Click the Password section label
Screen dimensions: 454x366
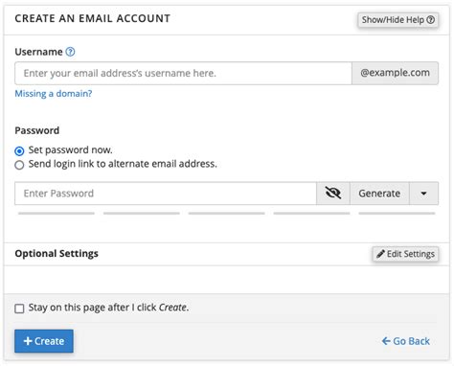(x=37, y=130)
